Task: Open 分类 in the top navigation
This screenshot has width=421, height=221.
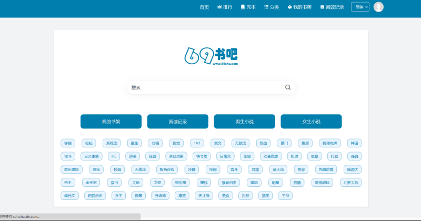Action: (x=272, y=7)
